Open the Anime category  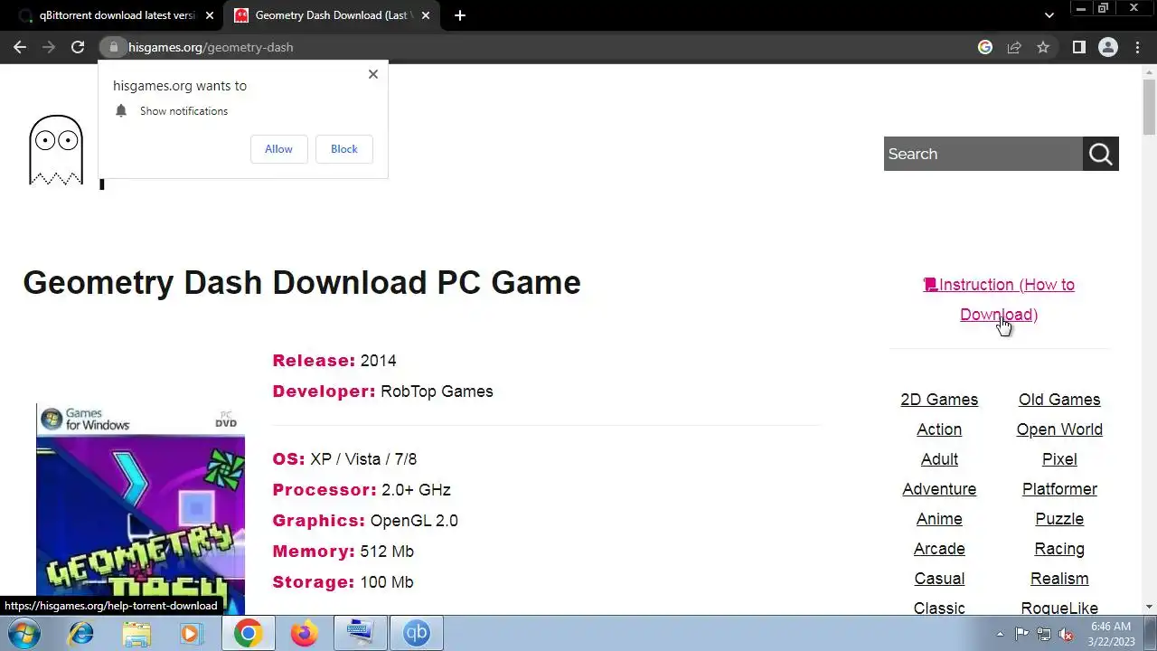[939, 519]
